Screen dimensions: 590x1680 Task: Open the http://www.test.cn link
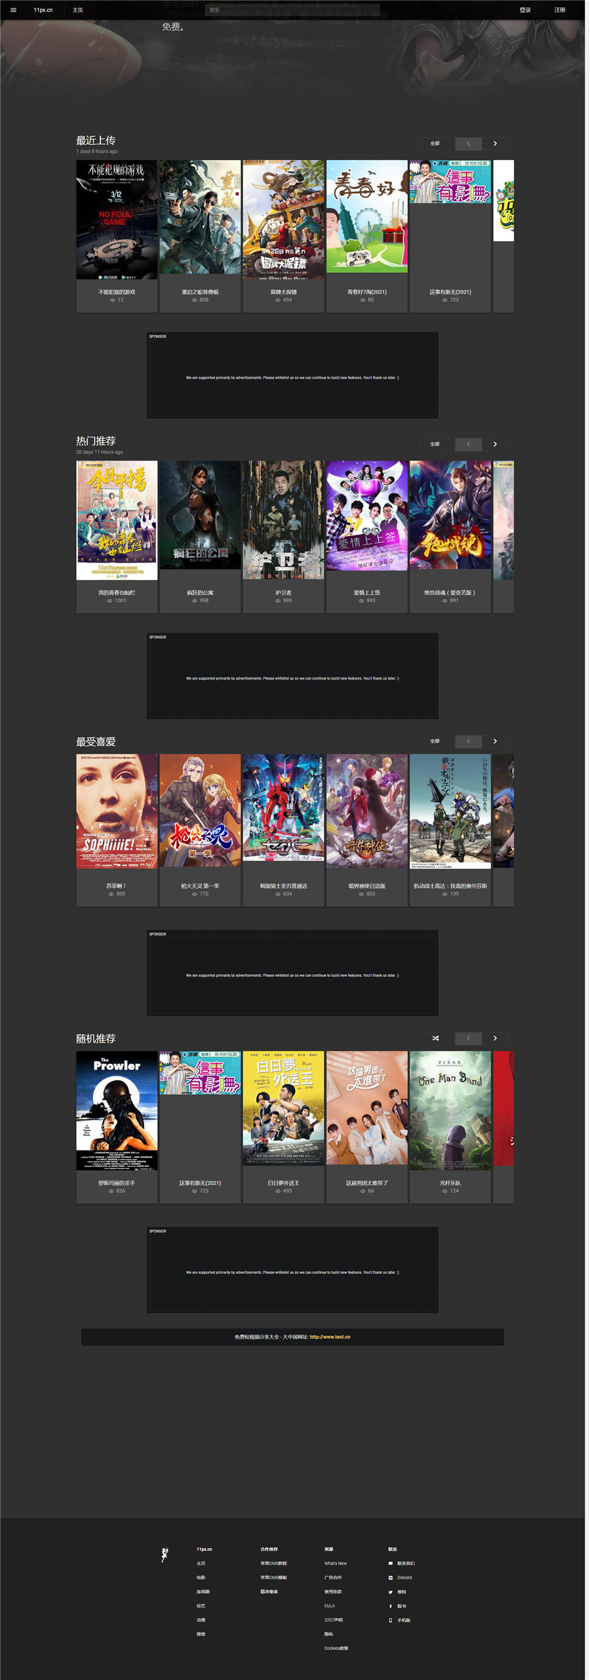click(330, 1337)
